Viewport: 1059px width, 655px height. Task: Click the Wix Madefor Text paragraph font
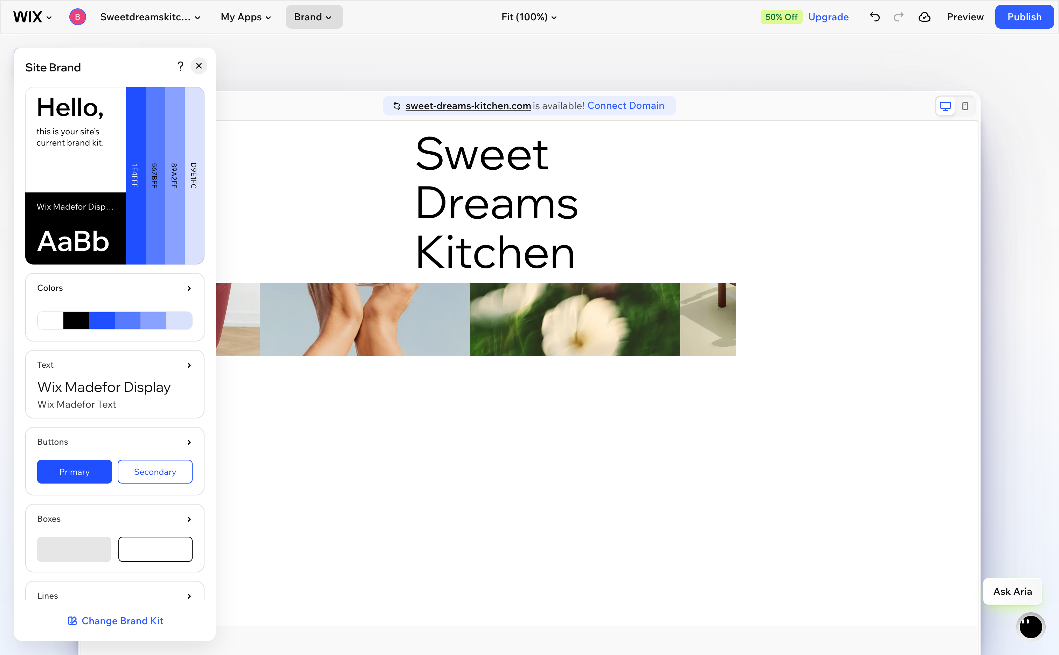pyautogui.click(x=77, y=404)
